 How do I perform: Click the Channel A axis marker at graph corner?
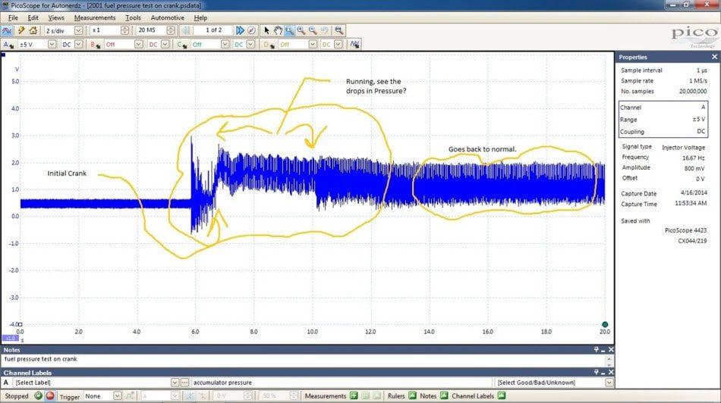click(3, 55)
